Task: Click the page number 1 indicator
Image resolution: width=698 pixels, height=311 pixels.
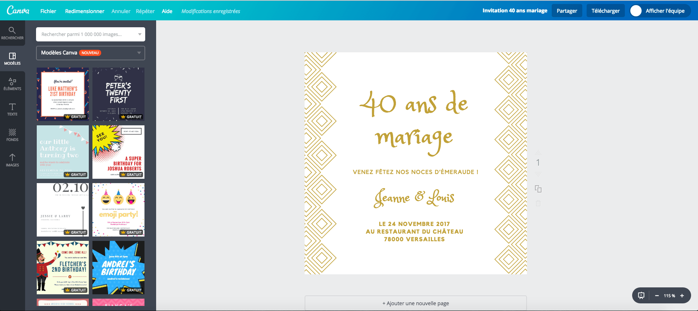Action: point(538,163)
